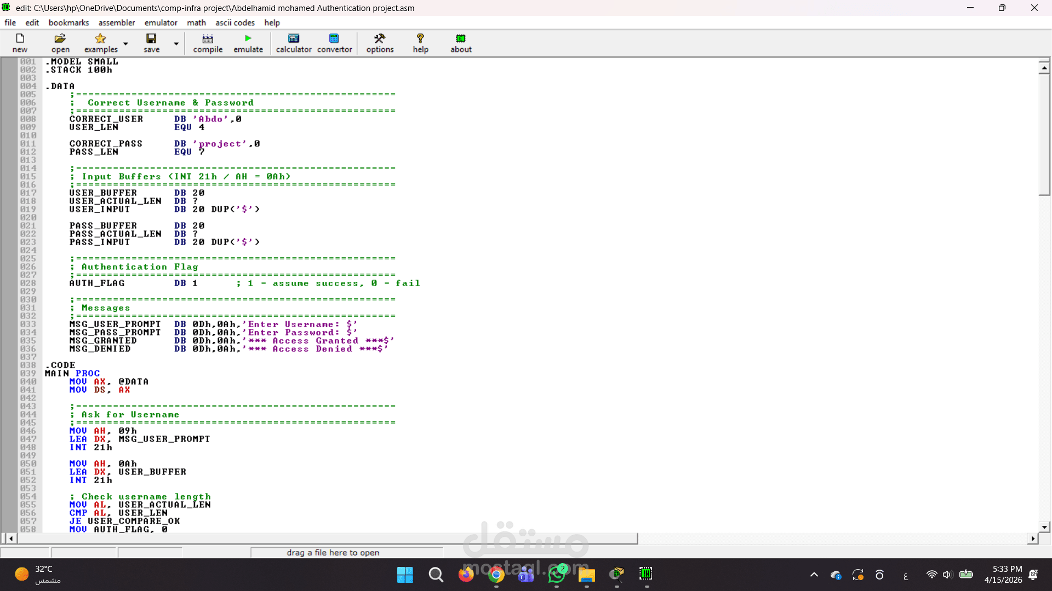
Task: Run the emulate toolbar button
Action: (248, 38)
